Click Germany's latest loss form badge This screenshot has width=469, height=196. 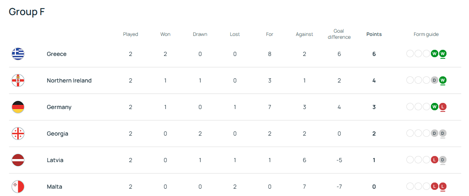point(443,107)
